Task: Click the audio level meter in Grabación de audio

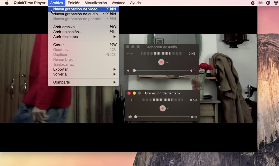Action: click(x=161, y=53)
